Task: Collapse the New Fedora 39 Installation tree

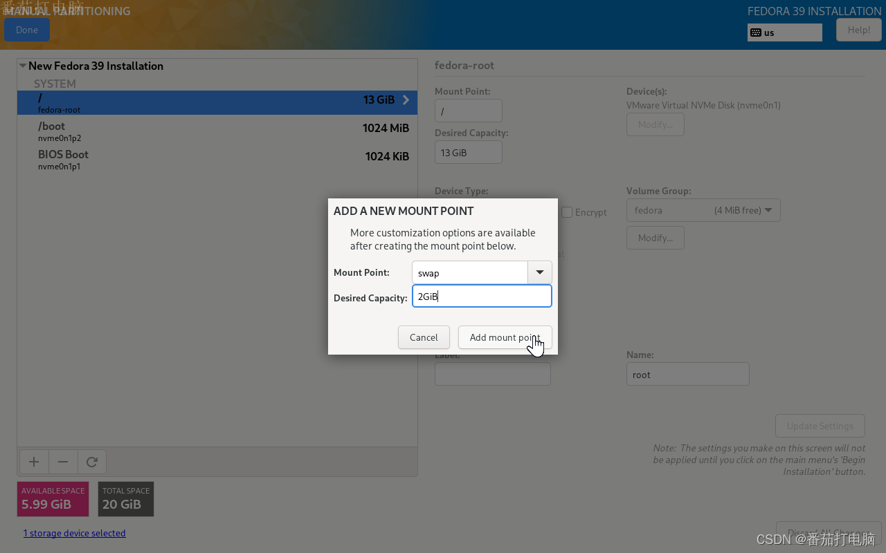Action: pyautogui.click(x=23, y=66)
